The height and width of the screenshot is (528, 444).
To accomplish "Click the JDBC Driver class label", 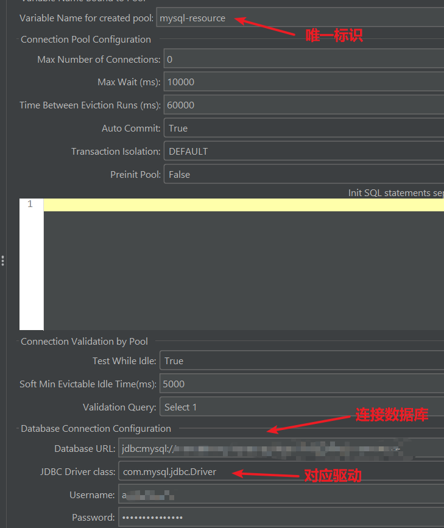I will point(78,471).
